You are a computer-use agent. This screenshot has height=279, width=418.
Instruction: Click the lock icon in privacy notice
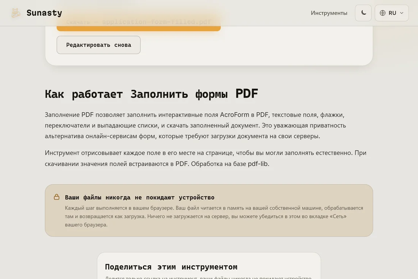click(57, 197)
